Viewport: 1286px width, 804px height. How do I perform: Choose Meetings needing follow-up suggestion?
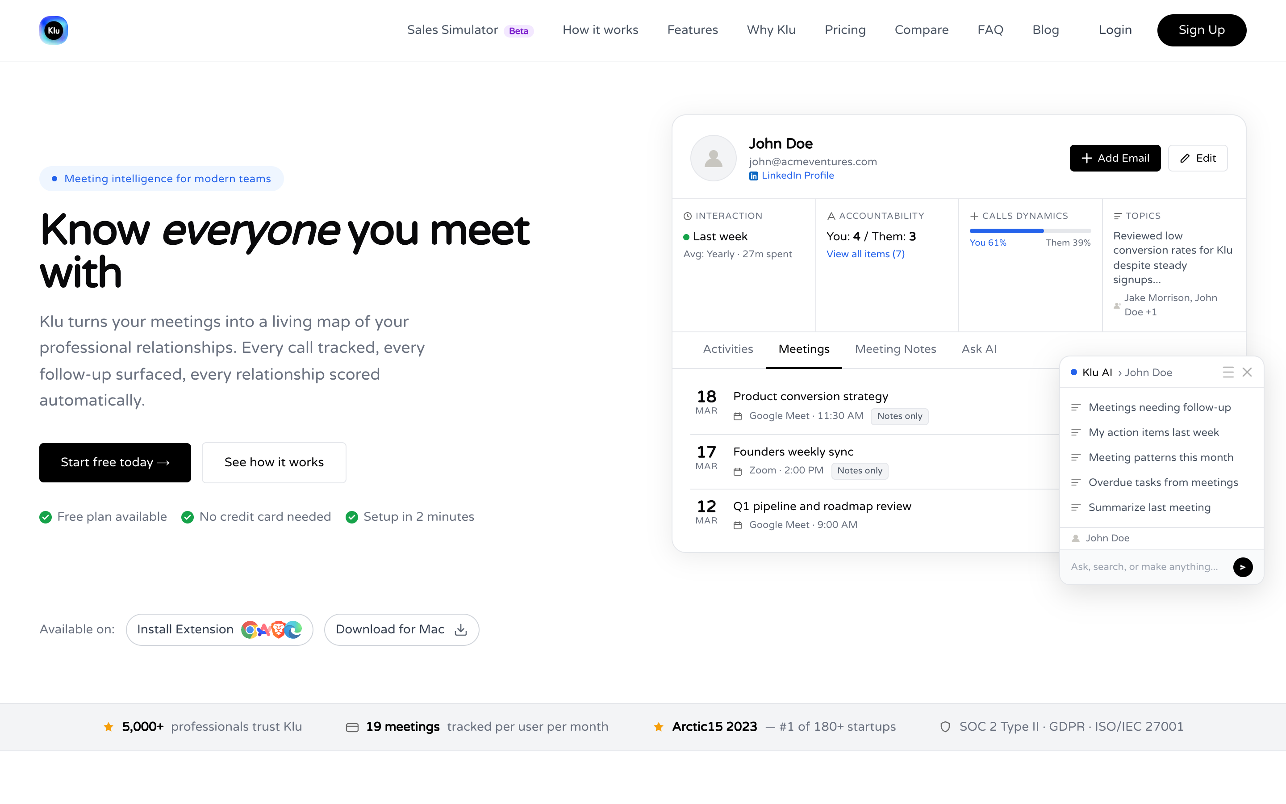coord(1161,407)
